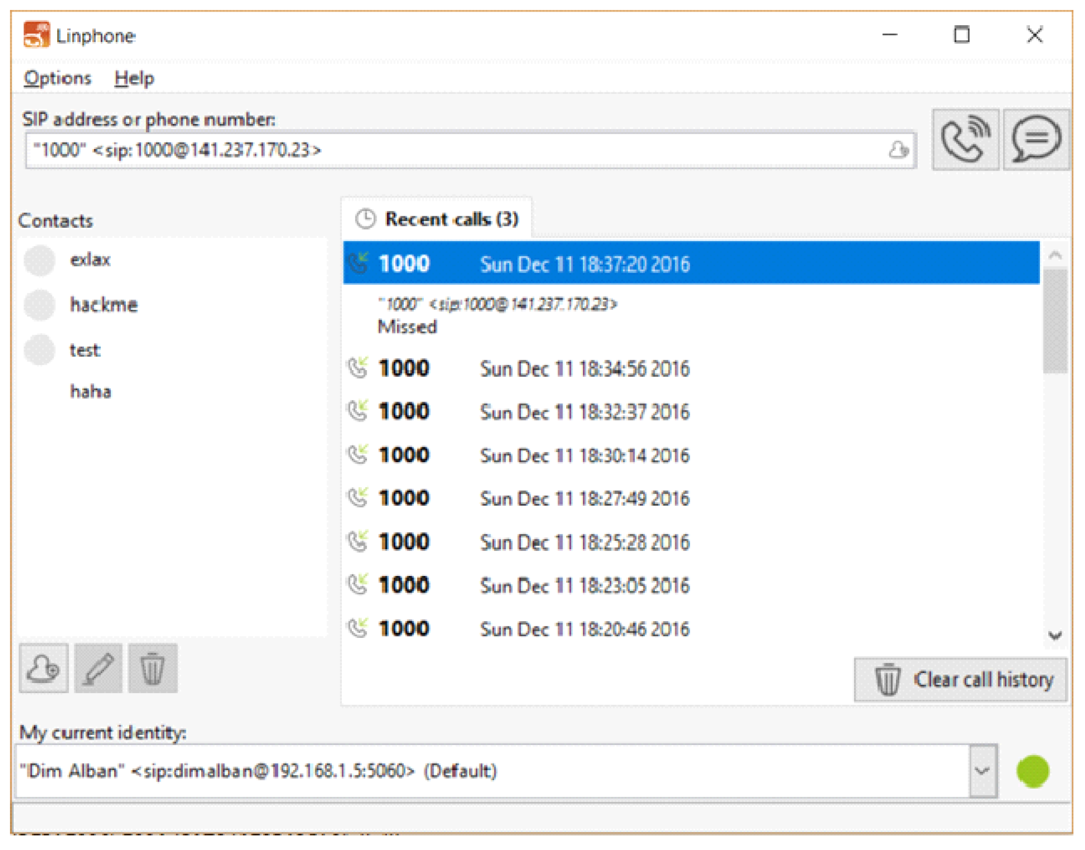Click incoming call icon on 18:25:28 entry

(x=358, y=542)
